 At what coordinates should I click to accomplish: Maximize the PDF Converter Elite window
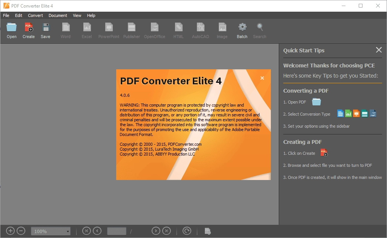click(x=361, y=6)
